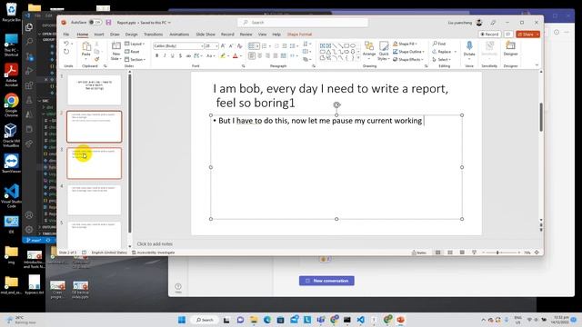Click the Format Painter brush icon
Viewport: 582px width, 327px height.
click(x=97, y=59)
